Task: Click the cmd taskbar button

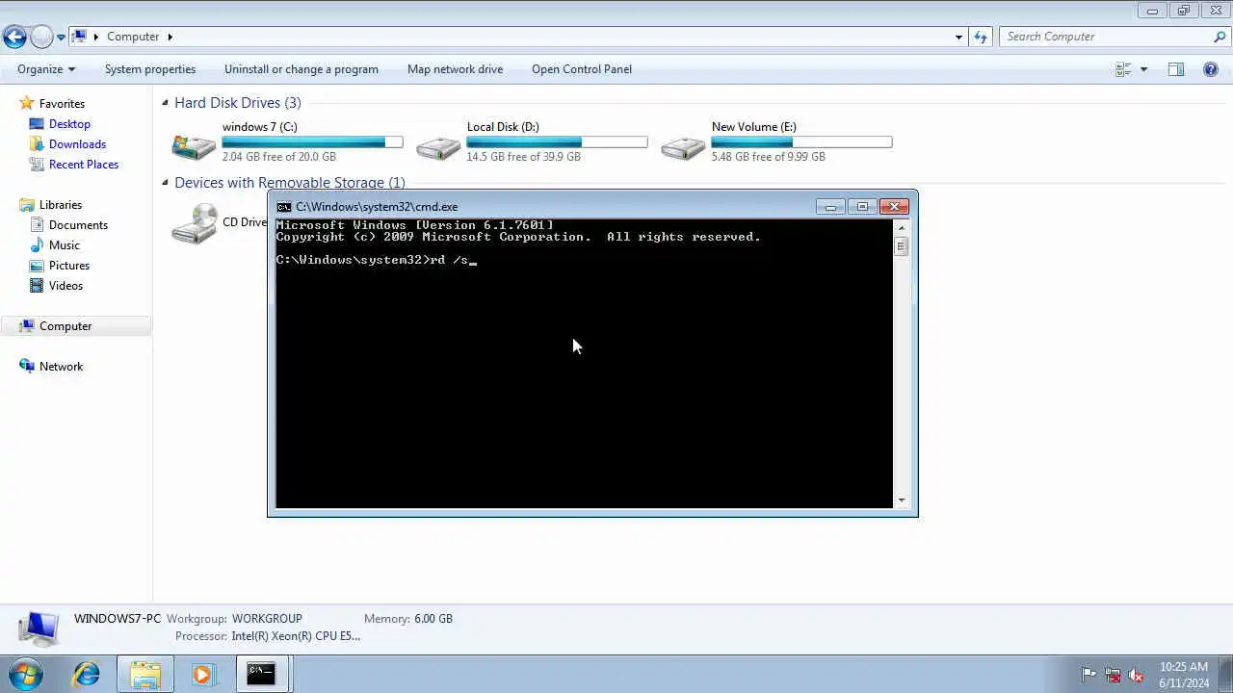Action: [261, 674]
